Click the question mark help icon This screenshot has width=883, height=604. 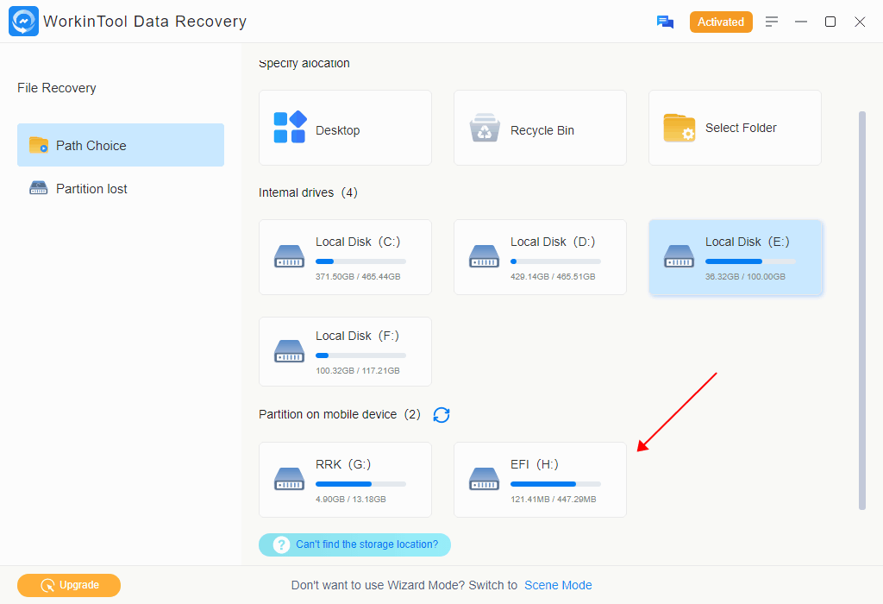(281, 545)
